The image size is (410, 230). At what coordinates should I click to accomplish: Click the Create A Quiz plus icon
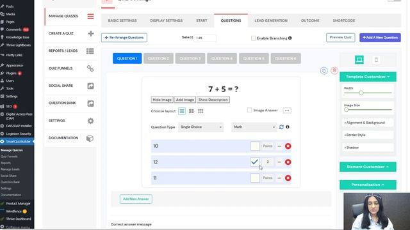tap(91, 34)
